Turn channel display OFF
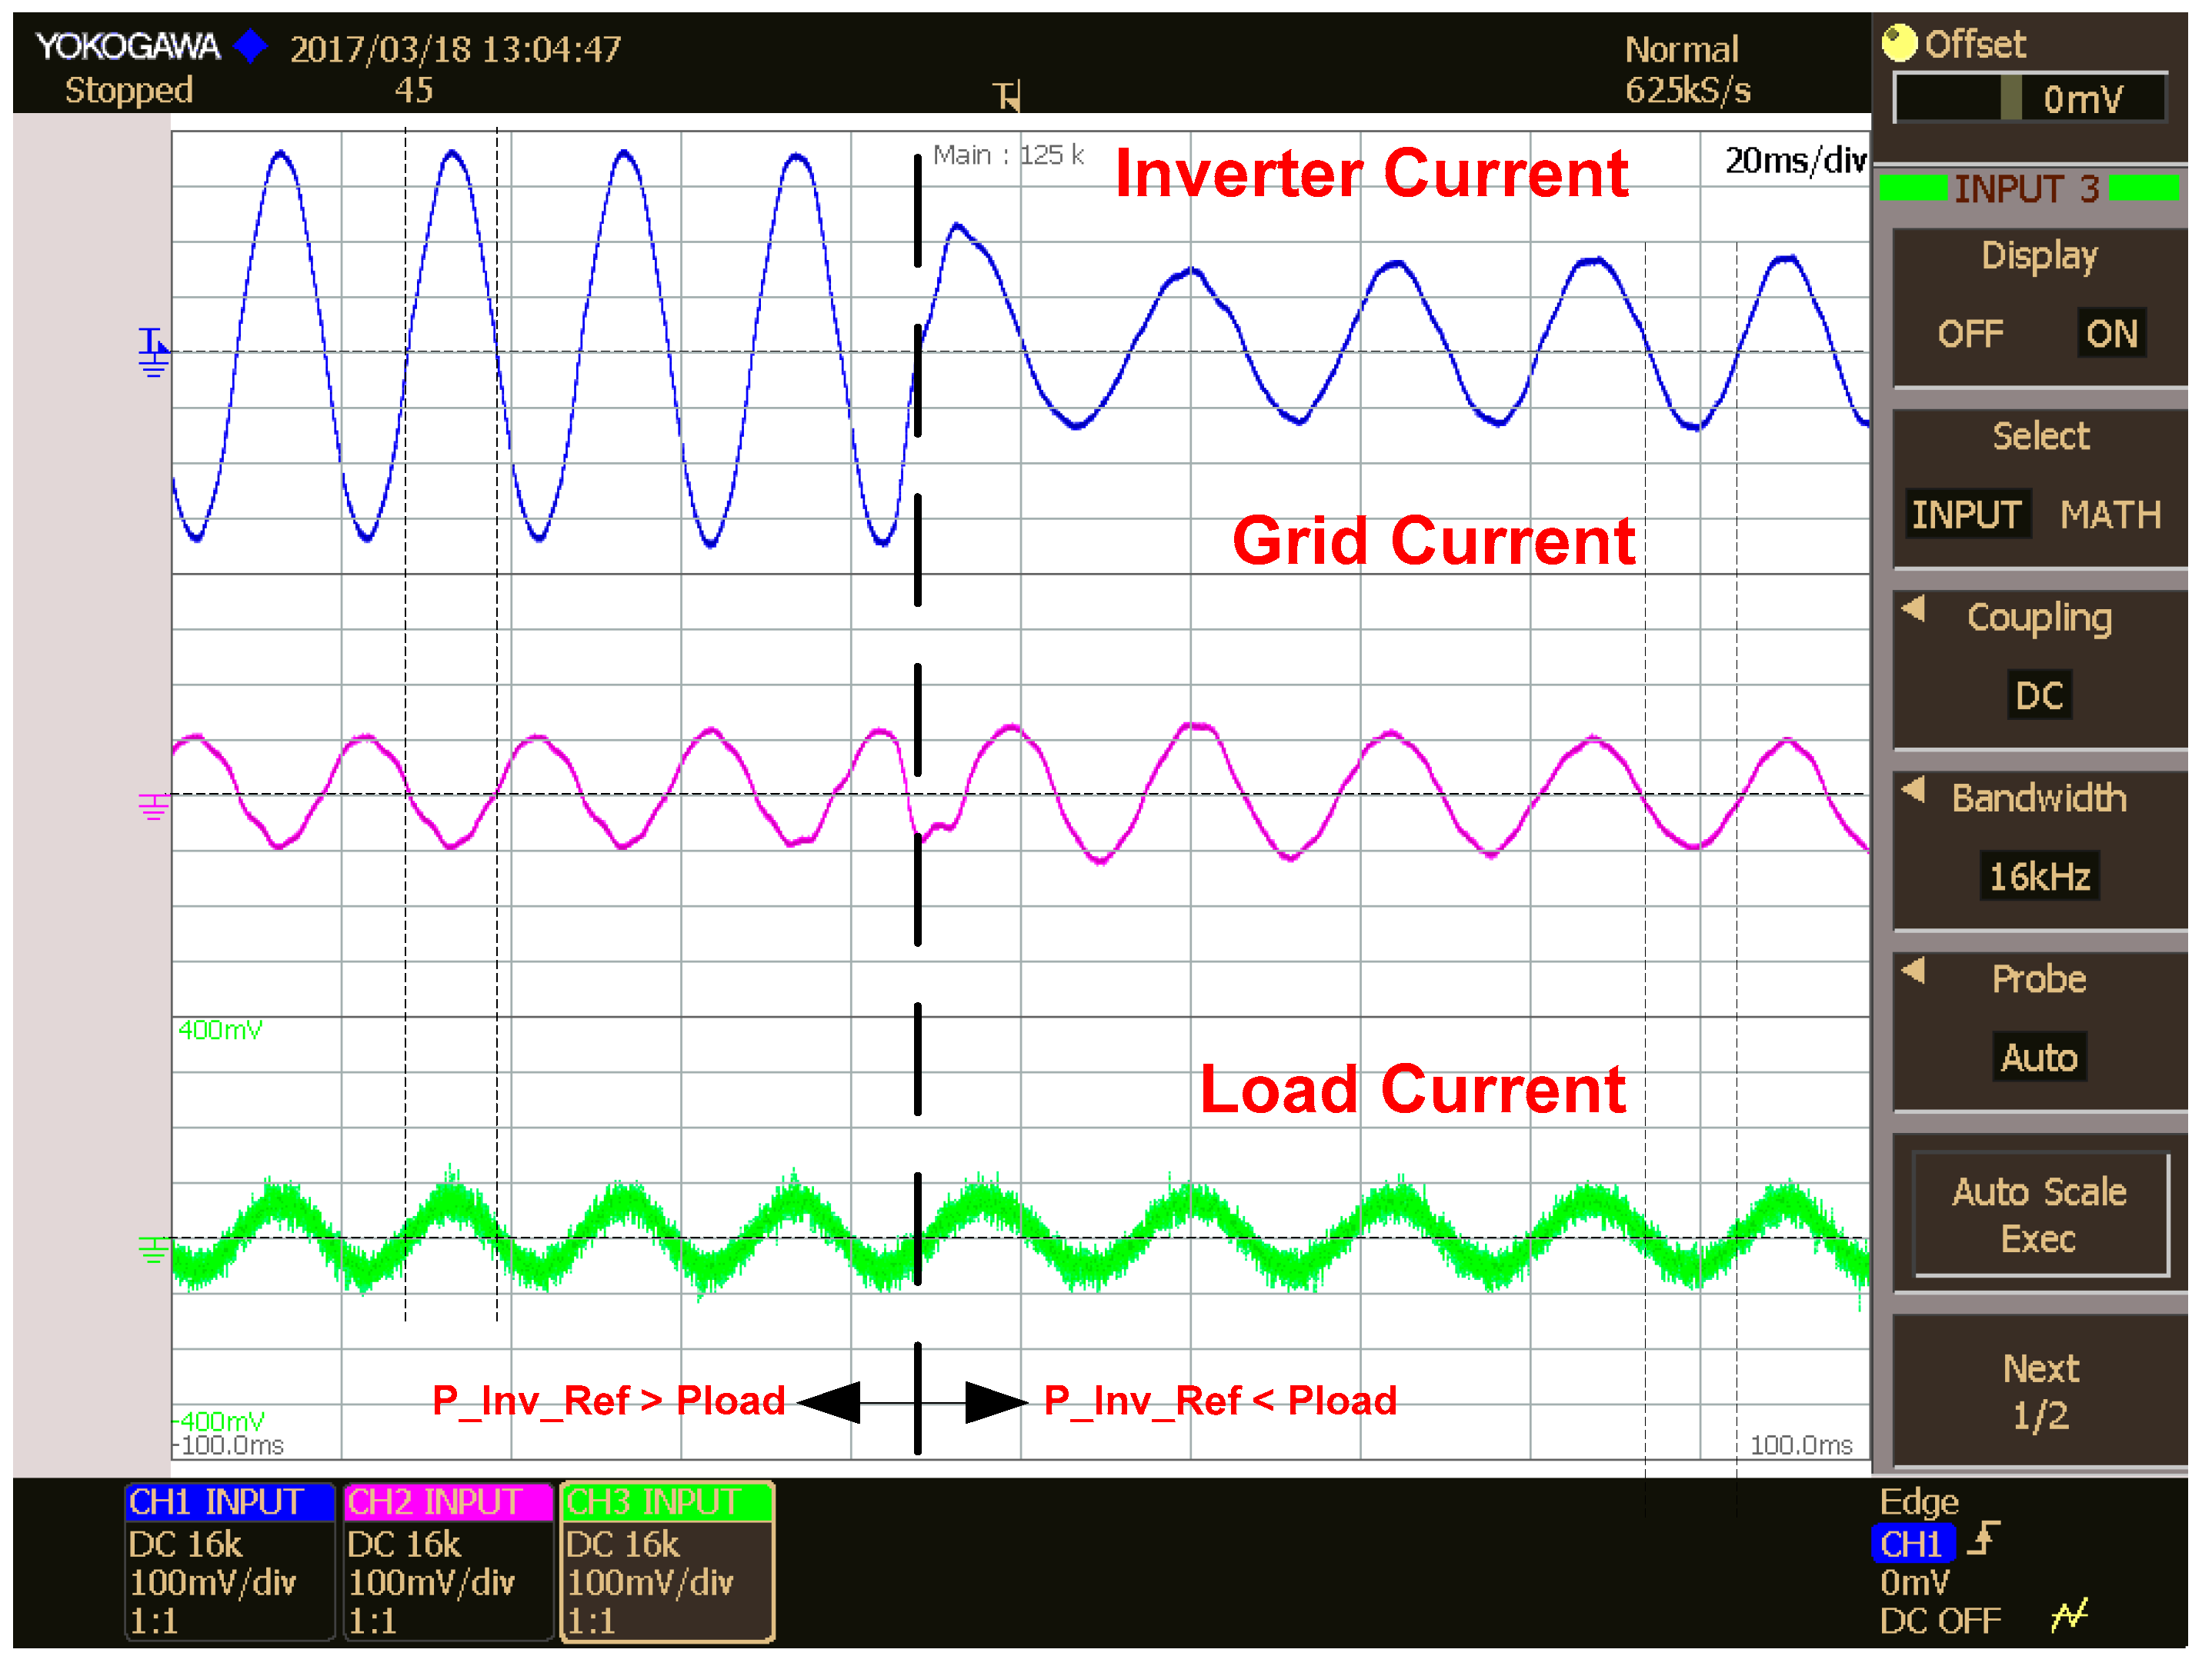Screen dimensions: 2212x1666 click(1970, 334)
